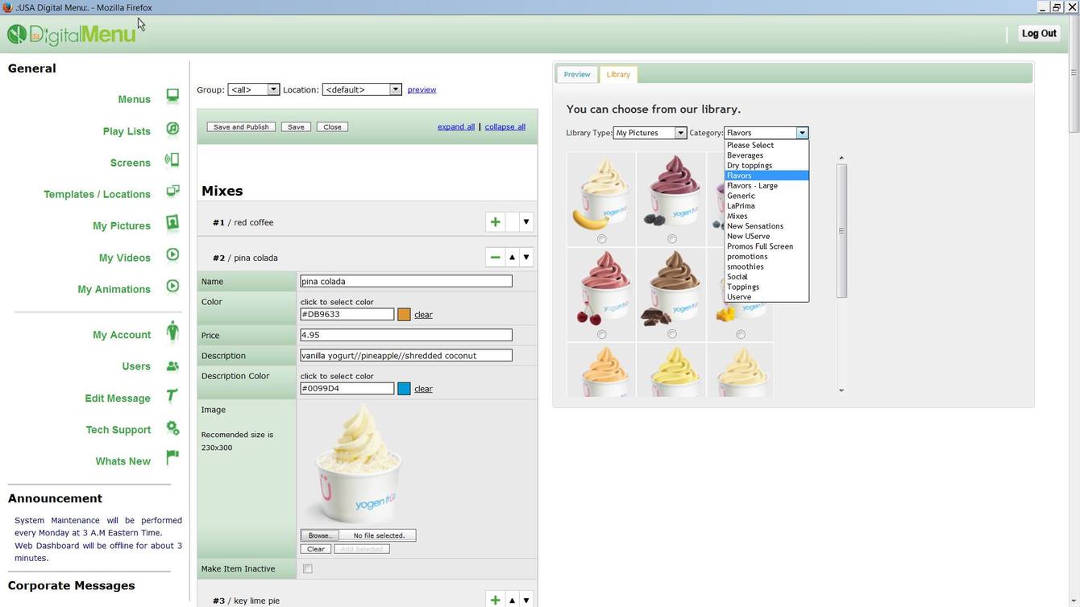1080x607 pixels.
Task: Choose Beverages in category list
Action: 745,155
